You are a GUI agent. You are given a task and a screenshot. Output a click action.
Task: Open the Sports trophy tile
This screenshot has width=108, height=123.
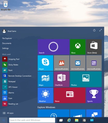94,95
